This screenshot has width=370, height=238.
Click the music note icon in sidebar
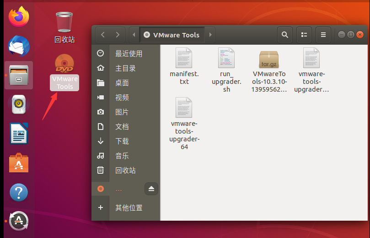tap(101, 155)
